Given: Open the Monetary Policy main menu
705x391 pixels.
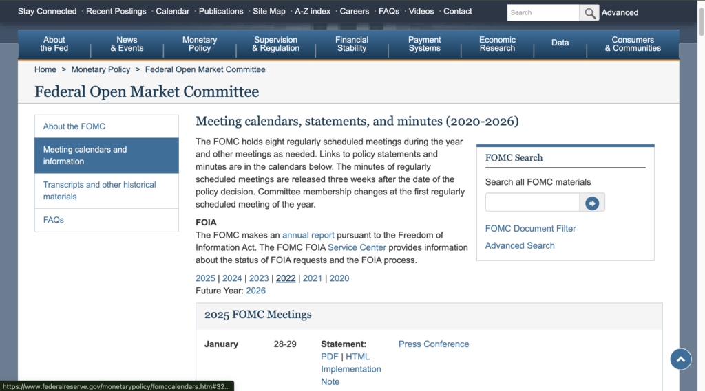Looking at the screenshot, I should point(200,44).
